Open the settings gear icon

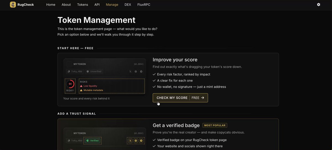[318, 5]
